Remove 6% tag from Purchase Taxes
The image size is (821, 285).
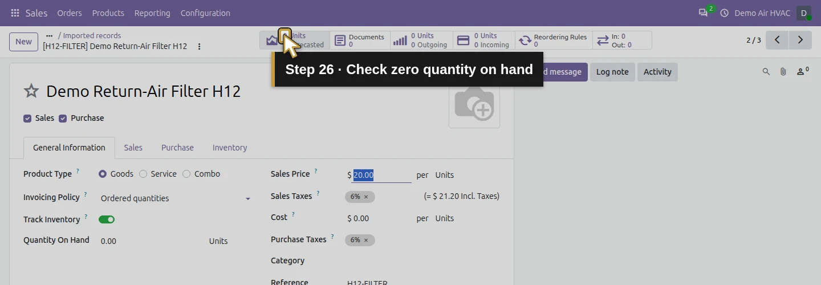point(366,240)
